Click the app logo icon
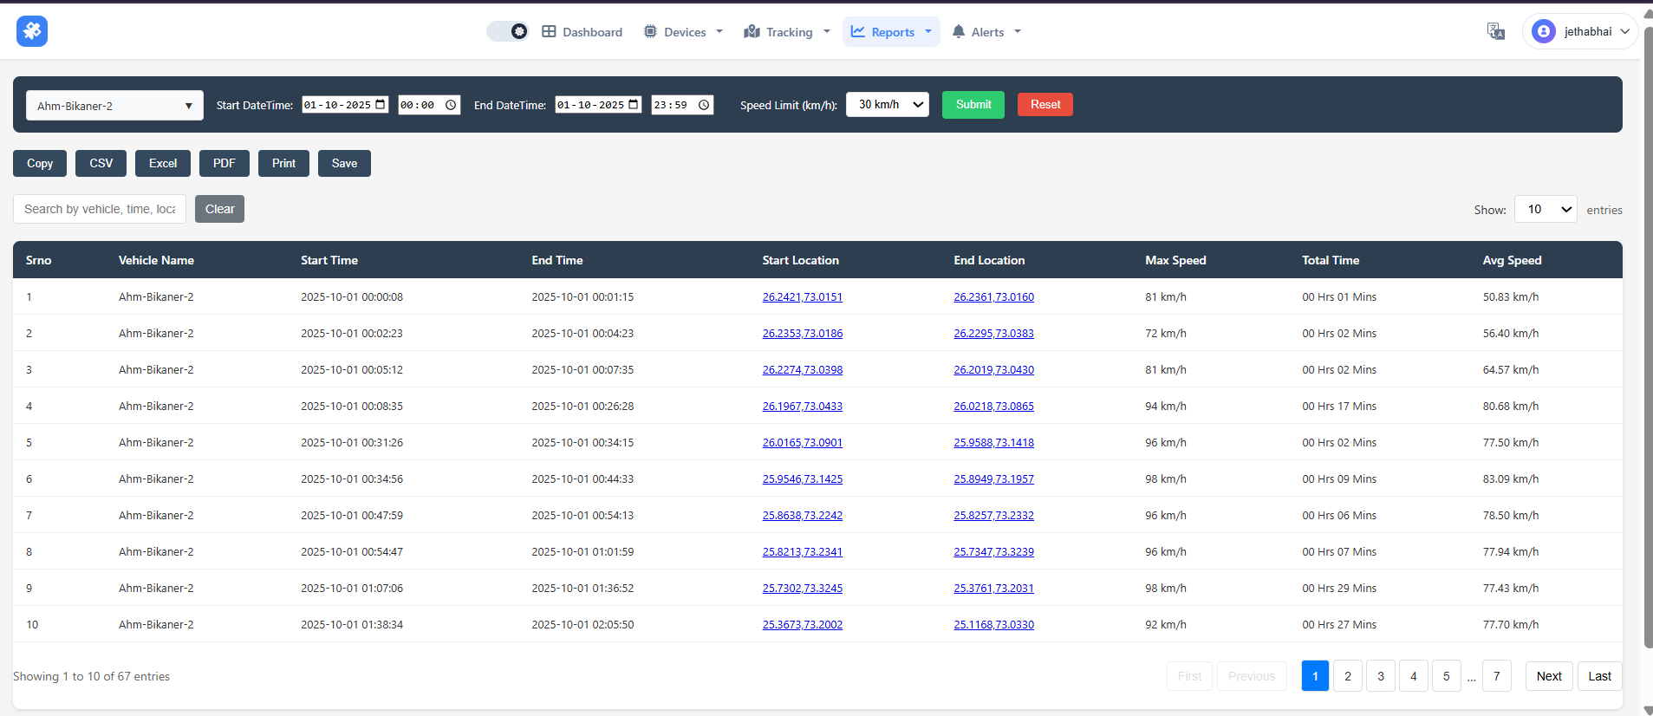1653x716 pixels. 32,31
